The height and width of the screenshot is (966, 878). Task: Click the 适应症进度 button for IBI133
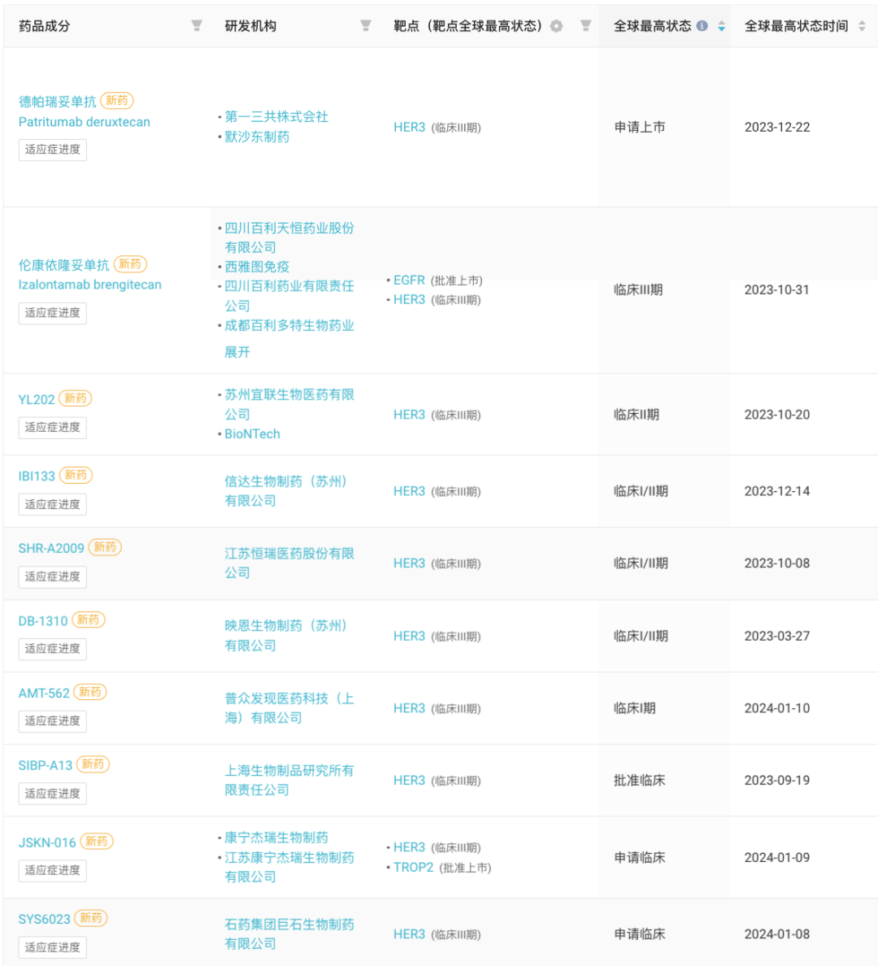[x=52, y=505]
